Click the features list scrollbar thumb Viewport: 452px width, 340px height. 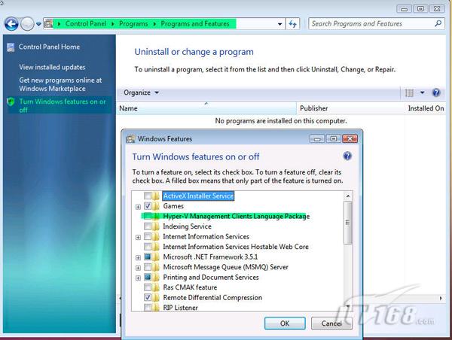(348, 223)
